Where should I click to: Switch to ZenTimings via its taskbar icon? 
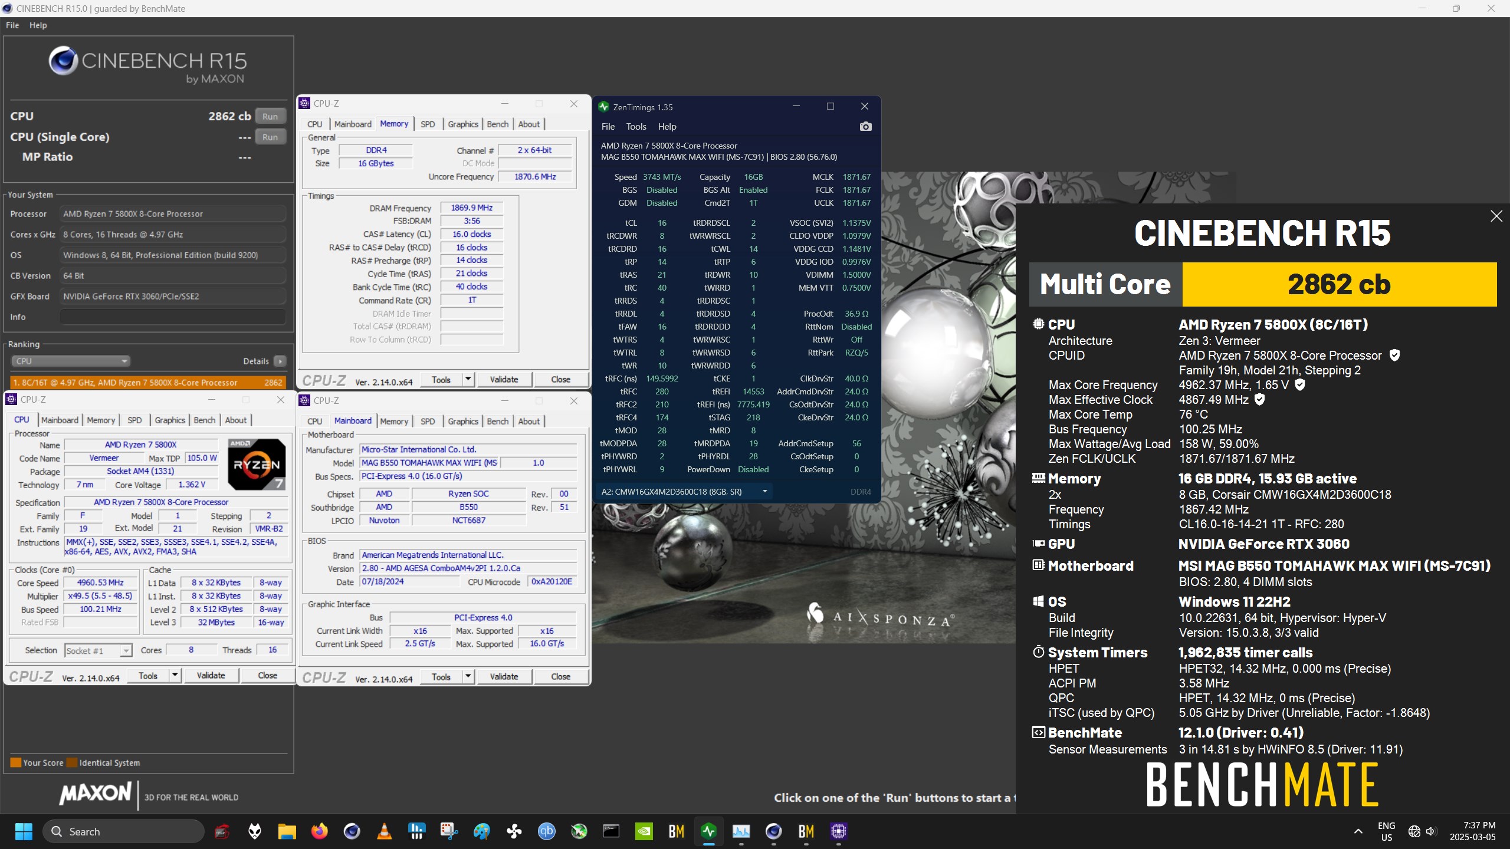tap(708, 831)
